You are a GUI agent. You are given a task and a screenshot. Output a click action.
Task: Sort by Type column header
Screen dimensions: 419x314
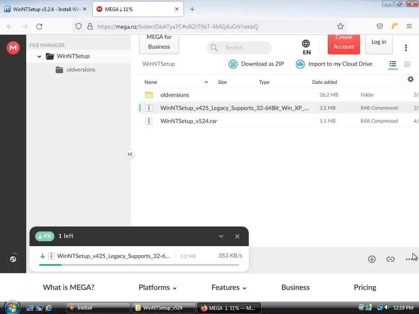(264, 82)
